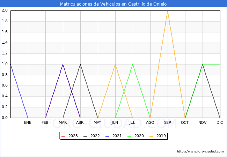Screen dimensions: 227x157
Task: Click the 0.6 y-axis value
Action: point(5,85)
